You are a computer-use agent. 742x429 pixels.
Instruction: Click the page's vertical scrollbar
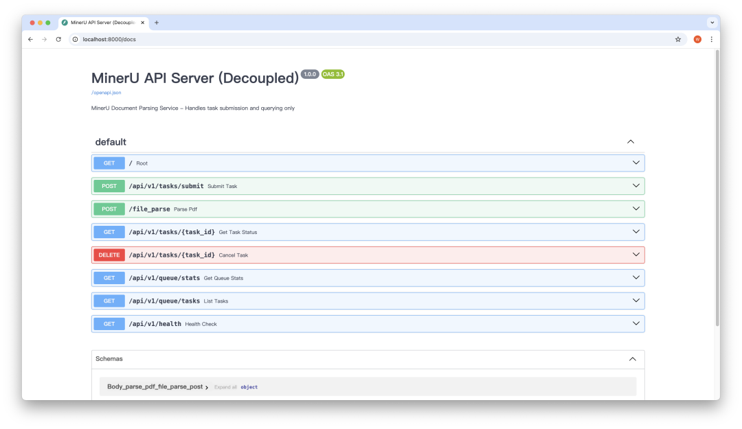coord(717,188)
